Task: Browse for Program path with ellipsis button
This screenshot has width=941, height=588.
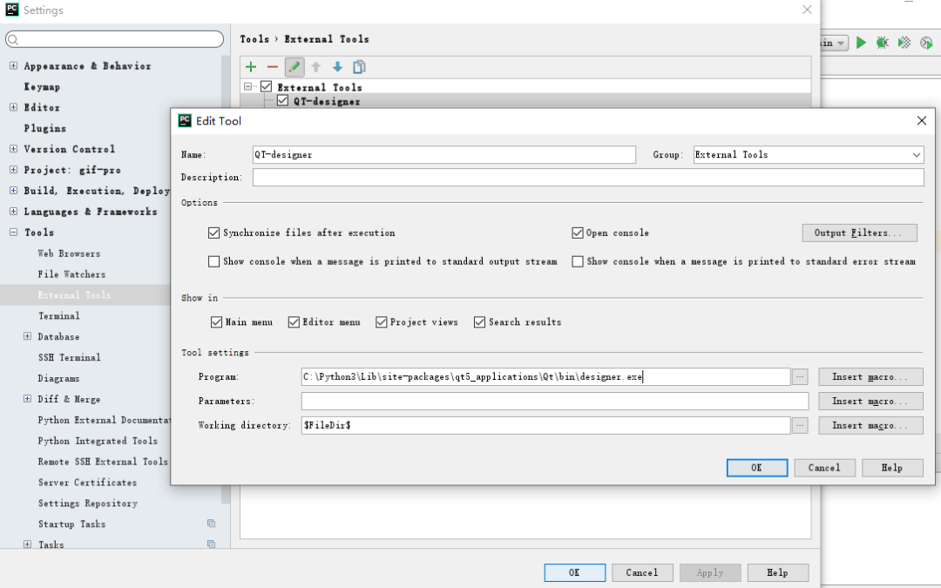Action: pyautogui.click(x=799, y=377)
